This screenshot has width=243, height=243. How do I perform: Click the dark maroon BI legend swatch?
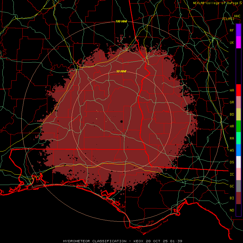coord(238,198)
